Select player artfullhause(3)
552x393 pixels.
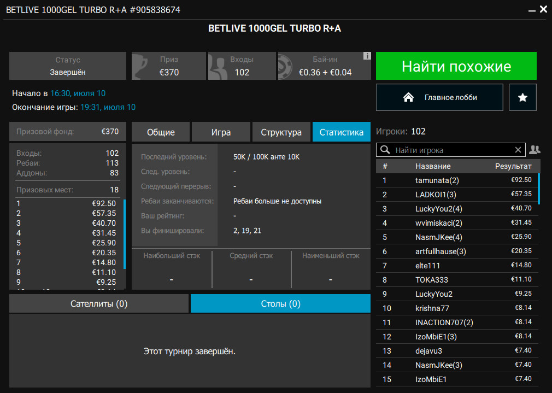point(457,251)
